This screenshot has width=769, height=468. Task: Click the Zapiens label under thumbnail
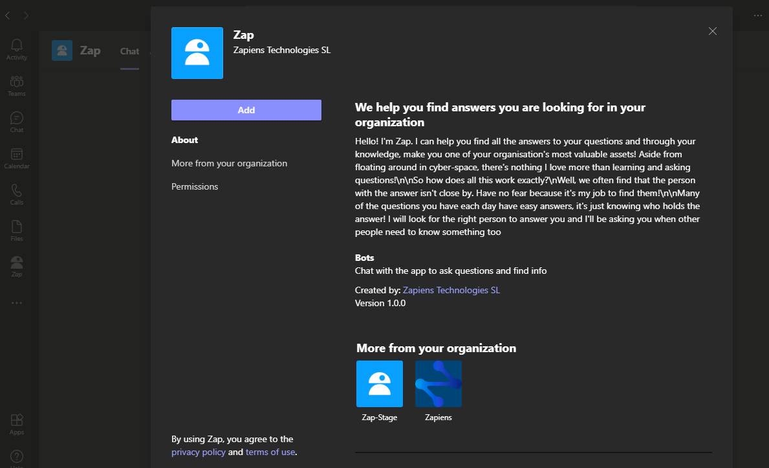[439, 418]
